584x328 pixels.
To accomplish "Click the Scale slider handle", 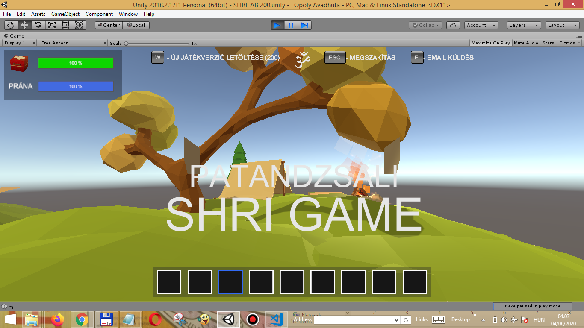I will [x=126, y=44].
